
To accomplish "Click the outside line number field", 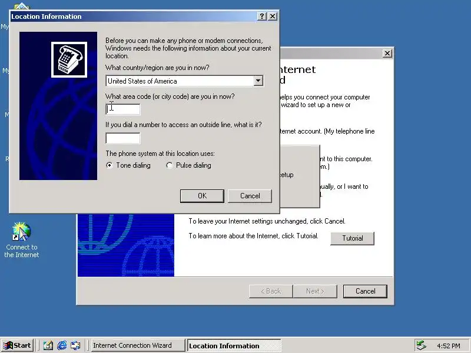I will [123, 138].
